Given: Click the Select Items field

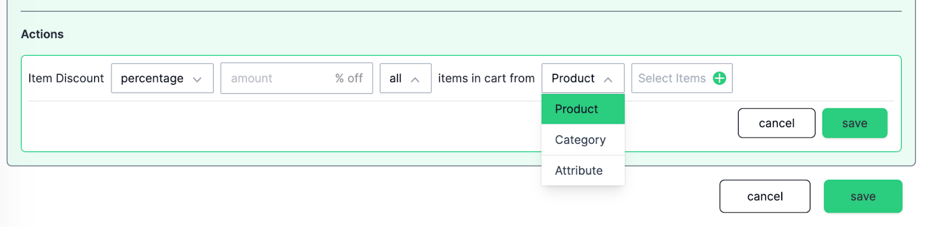Looking at the screenshot, I should [x=682, y=78].
